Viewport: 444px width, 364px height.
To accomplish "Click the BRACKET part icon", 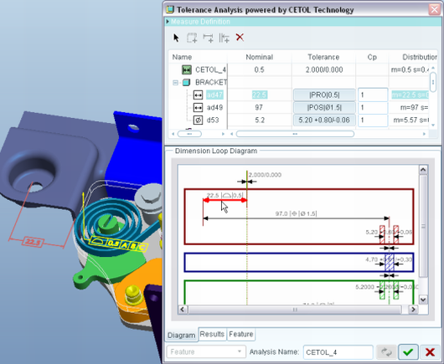I will [186, 82].
